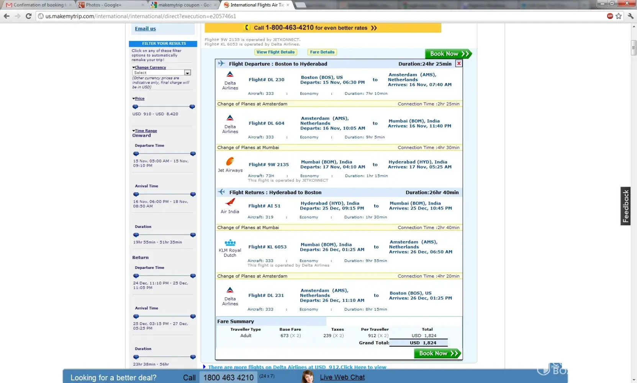Click the Flight# KL 6053 text
This screenshot has height=383, width=637.
coord(267,247)
